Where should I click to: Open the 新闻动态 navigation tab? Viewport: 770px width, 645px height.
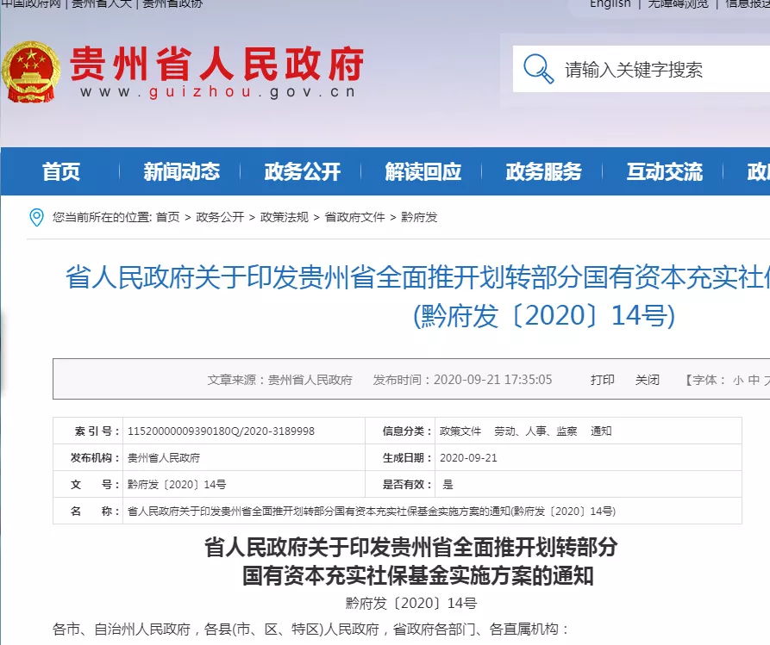pyautogui.click(x=181, y=171)
